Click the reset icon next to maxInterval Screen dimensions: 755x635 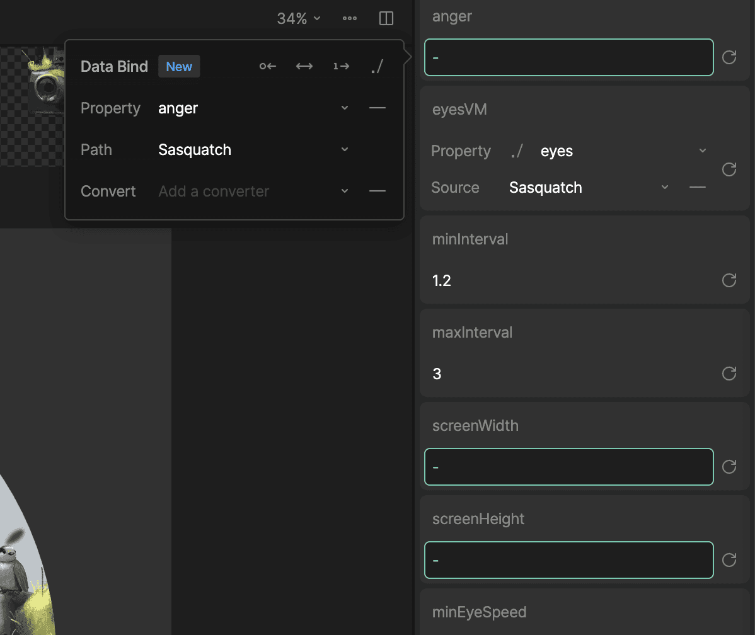[729, 374]
